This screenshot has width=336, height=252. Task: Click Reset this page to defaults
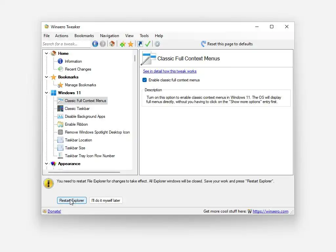230,44
